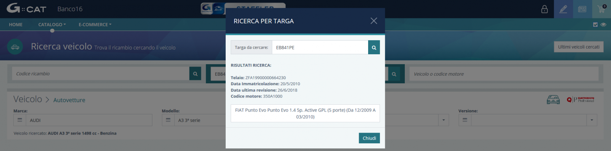Click the car category icon near Quattroruote logo
The image size is (611, 151).
click(x=553, y=100)
